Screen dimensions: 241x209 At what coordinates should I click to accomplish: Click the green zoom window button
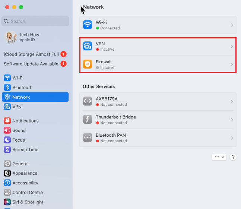21,7
